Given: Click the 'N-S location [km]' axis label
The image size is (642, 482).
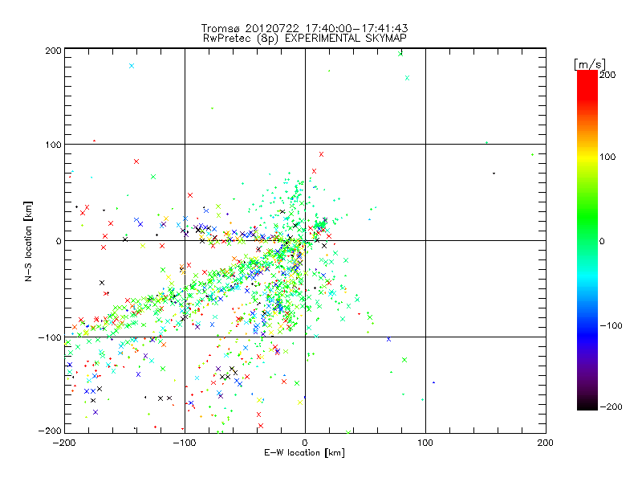Looking at the screenshot, I should tap(28, 241).
